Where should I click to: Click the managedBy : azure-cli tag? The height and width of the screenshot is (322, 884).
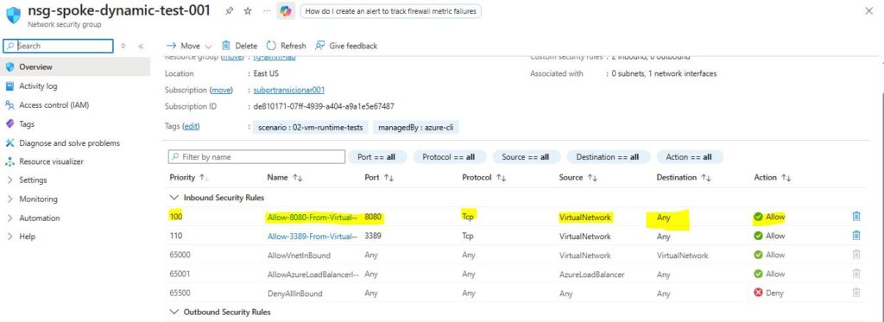[x=416, y=128]
